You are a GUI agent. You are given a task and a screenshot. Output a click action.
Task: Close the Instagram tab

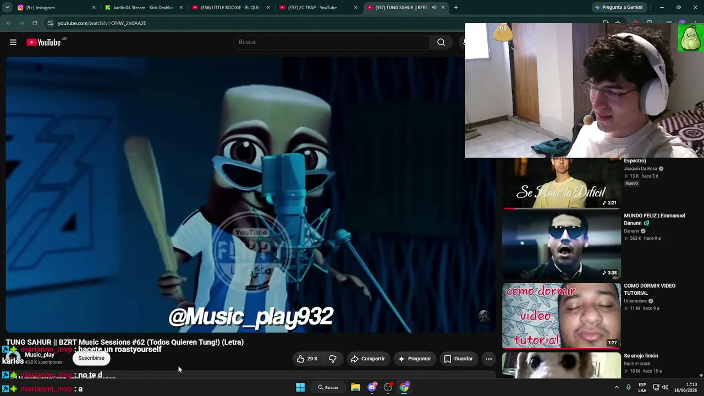[94, 8]
